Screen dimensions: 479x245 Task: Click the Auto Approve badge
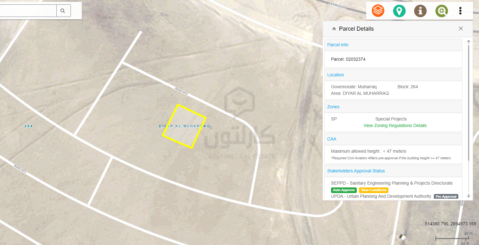(344, 190)
